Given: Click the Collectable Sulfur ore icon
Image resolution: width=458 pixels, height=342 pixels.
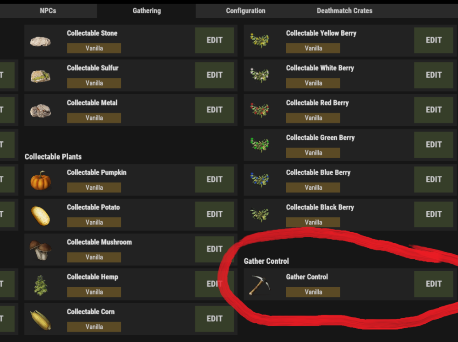Looking at the screenshot, I should tap(40, 76).
